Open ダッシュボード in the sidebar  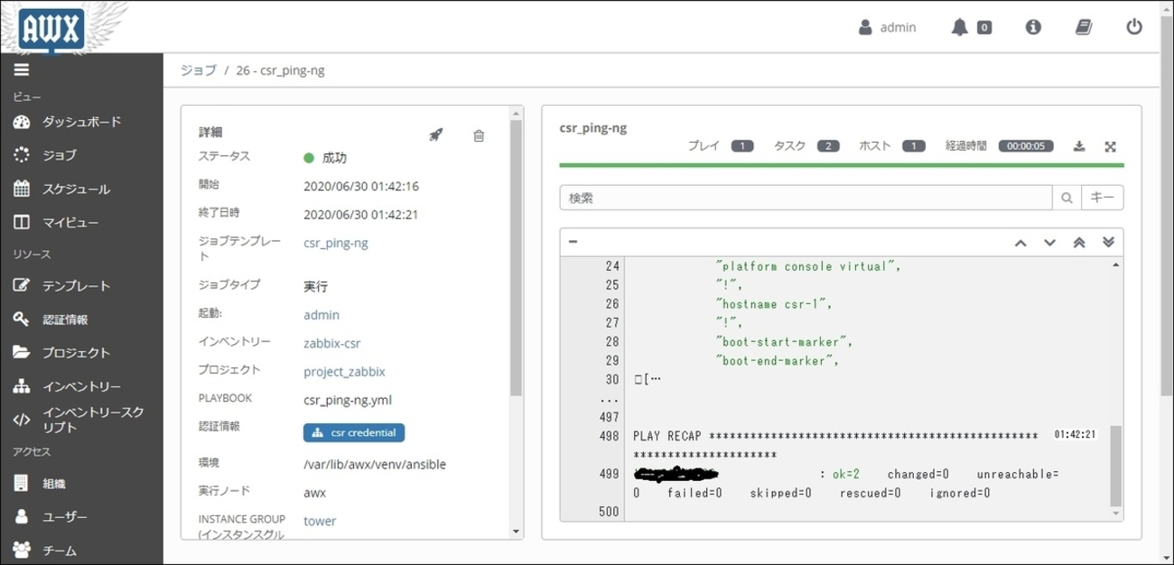(81, 122)
